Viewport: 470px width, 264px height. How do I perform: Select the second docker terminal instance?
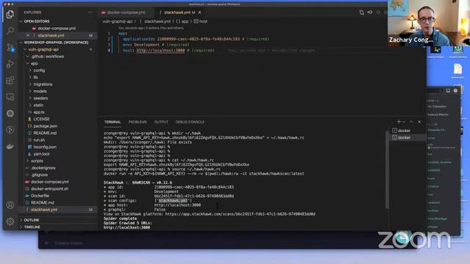407,138
